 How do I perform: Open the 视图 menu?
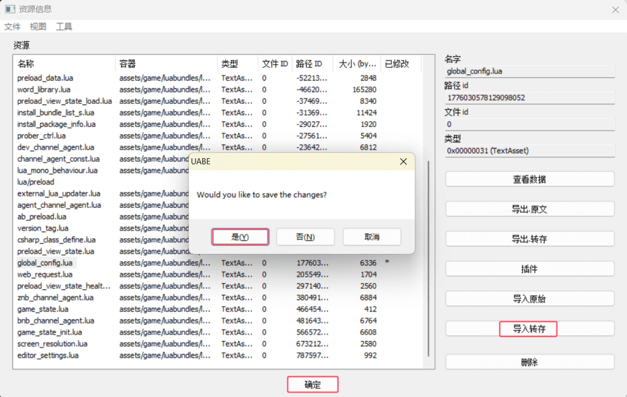pos(38,27)
